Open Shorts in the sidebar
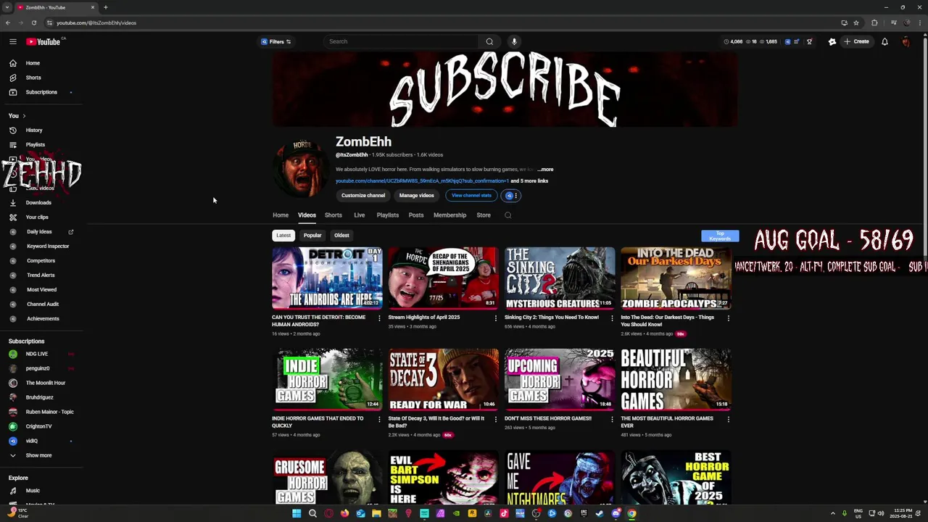Screen dimensions: 928x522 pos(33,78)
